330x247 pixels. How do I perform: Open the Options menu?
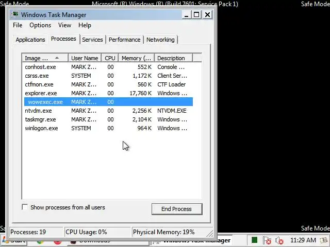(x=40, y=25)
